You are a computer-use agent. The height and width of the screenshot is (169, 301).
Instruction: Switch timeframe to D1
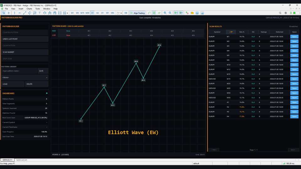tap(102, 13)
